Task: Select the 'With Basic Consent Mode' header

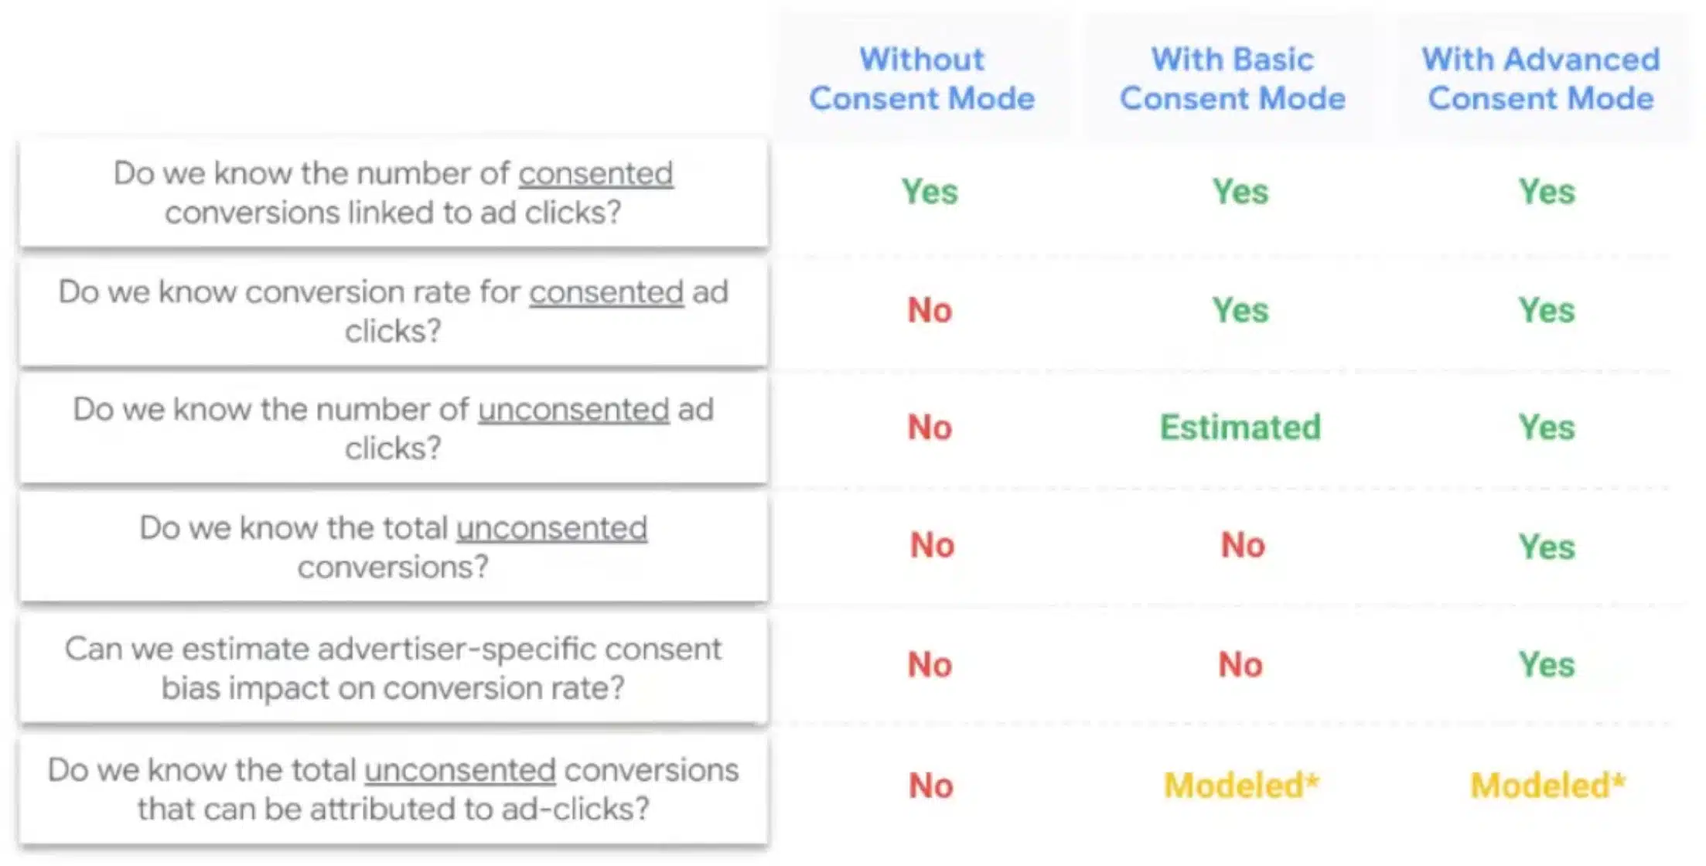Action: tap(1233, 79)
